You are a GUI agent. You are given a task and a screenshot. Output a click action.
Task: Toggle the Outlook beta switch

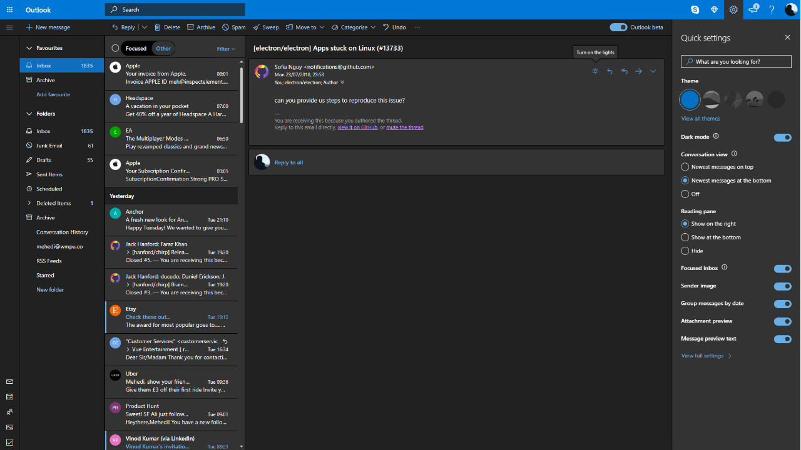tap(618, 27)
